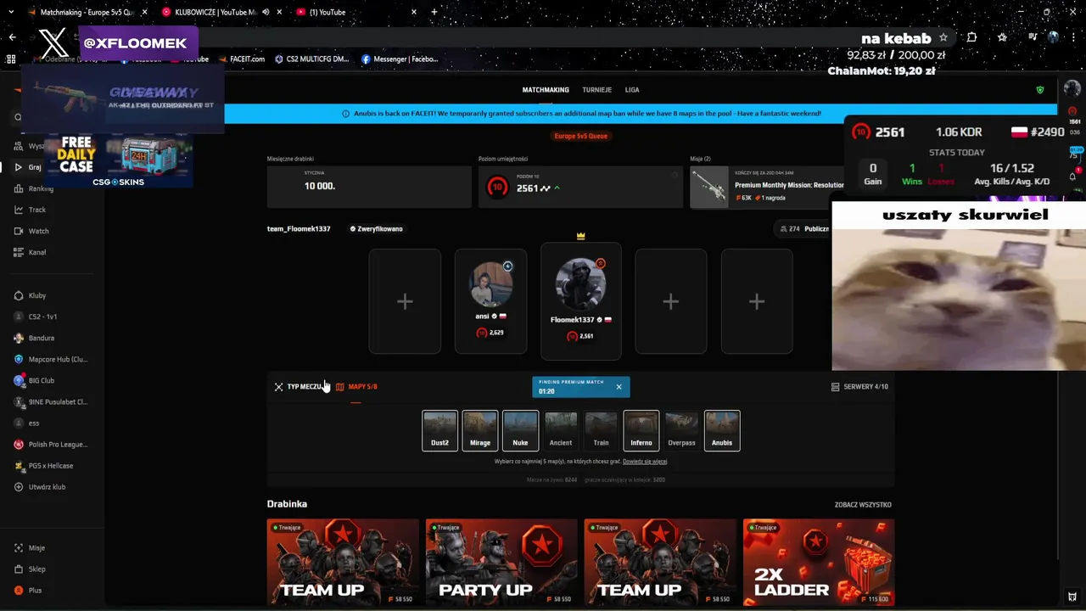Toggle the Ancient map selection

561,431
